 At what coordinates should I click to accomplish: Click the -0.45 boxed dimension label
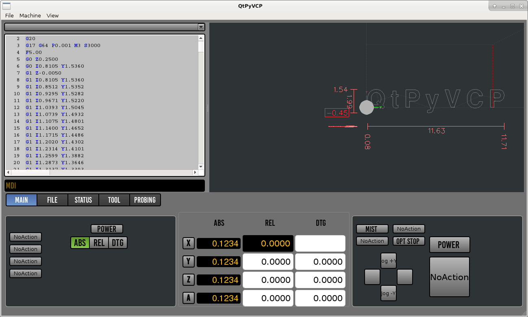337,113
